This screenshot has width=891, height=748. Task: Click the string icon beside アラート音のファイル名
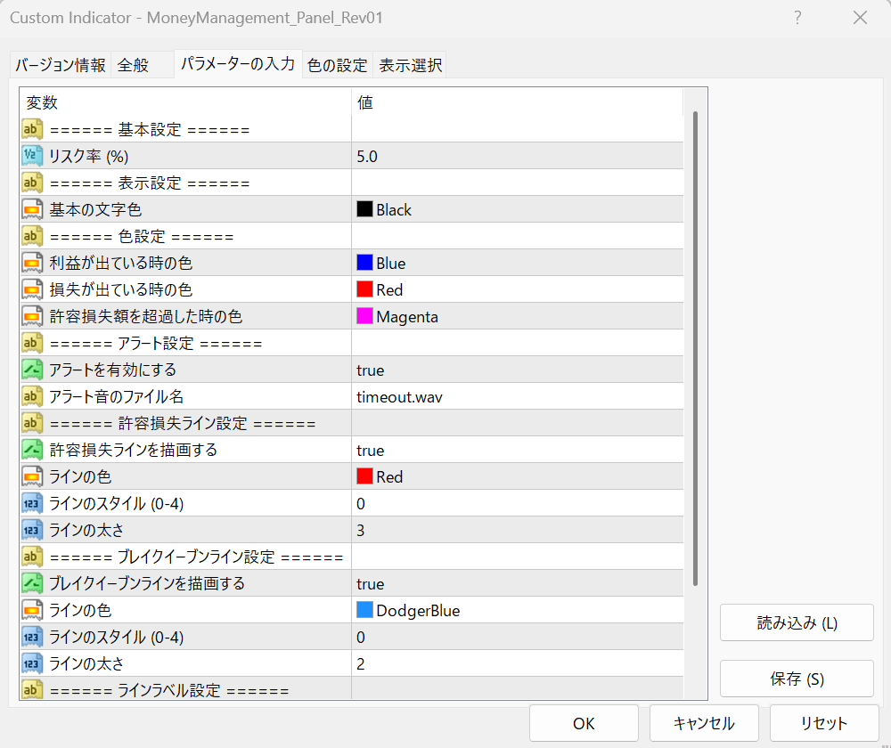coord(32,396)
